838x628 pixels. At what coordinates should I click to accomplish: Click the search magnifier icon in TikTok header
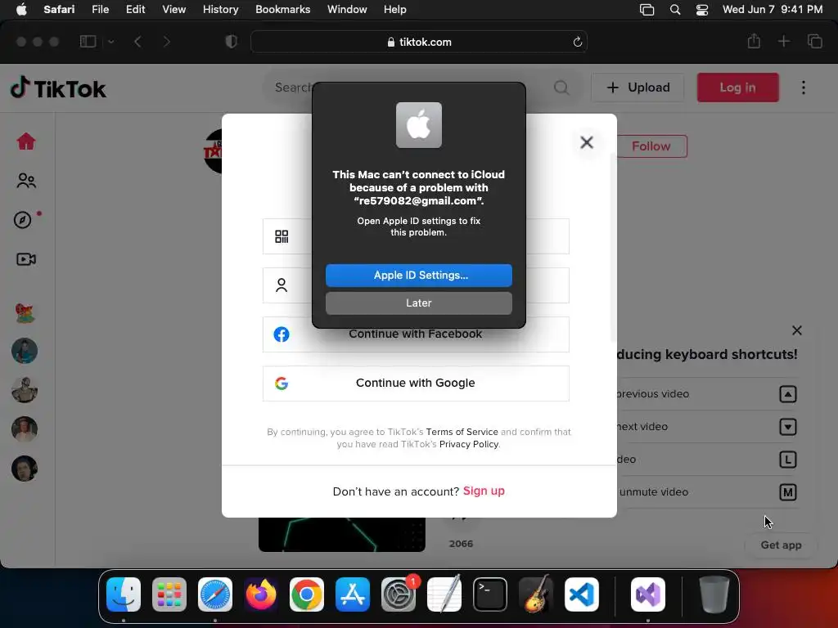[x=561, y=87]
